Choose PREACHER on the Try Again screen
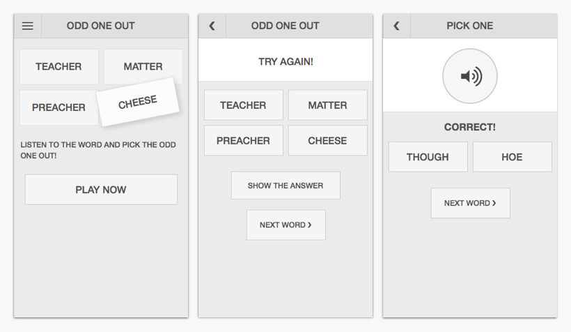This screenshot has height=332, width=571. (243, 141)
